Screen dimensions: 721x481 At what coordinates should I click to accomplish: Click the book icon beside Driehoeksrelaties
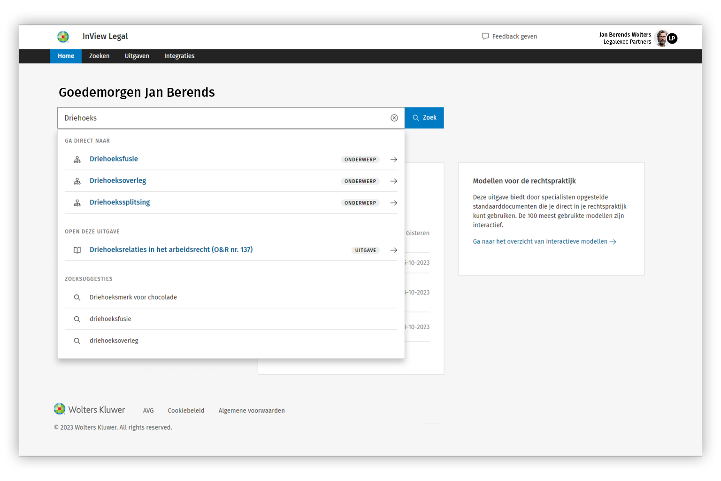[x=77, y=250]
